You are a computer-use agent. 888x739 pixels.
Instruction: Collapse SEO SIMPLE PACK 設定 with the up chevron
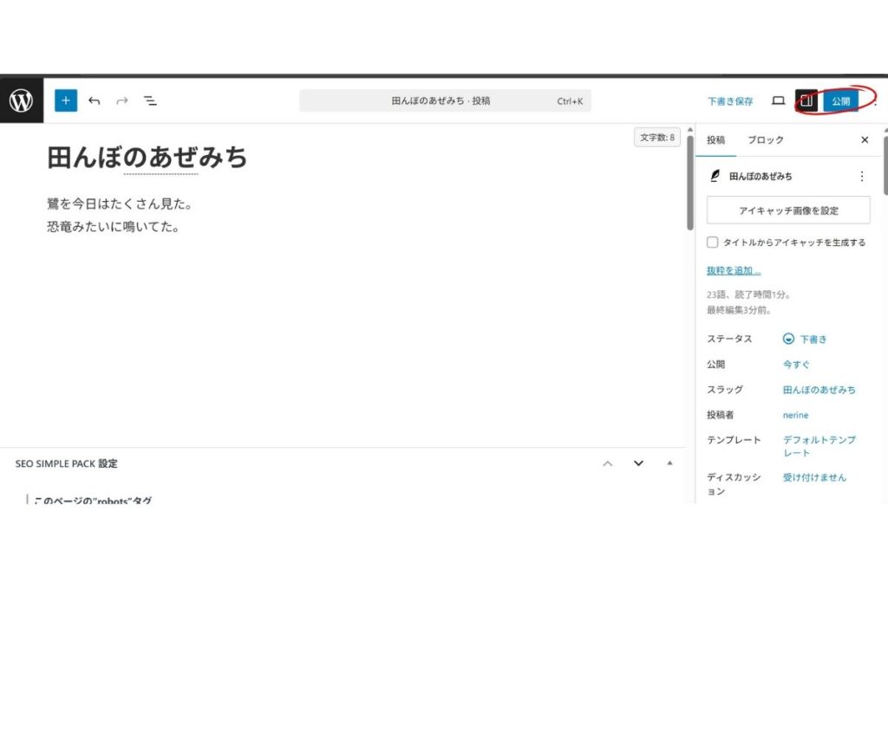pos(607,464)
